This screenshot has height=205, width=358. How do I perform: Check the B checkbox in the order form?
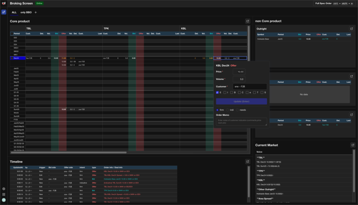[x=231, y=93]
